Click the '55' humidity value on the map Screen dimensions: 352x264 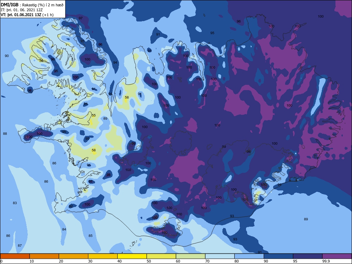94,115
